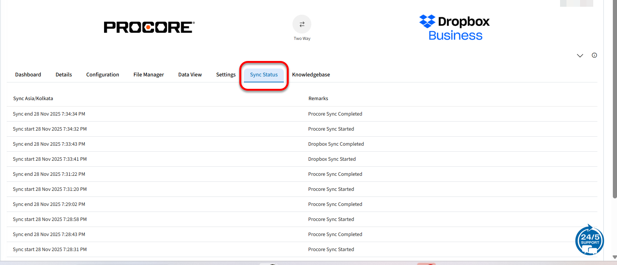Select the Sync Status tab
This screenshot has width=617, height=265.
click(264, 75)
